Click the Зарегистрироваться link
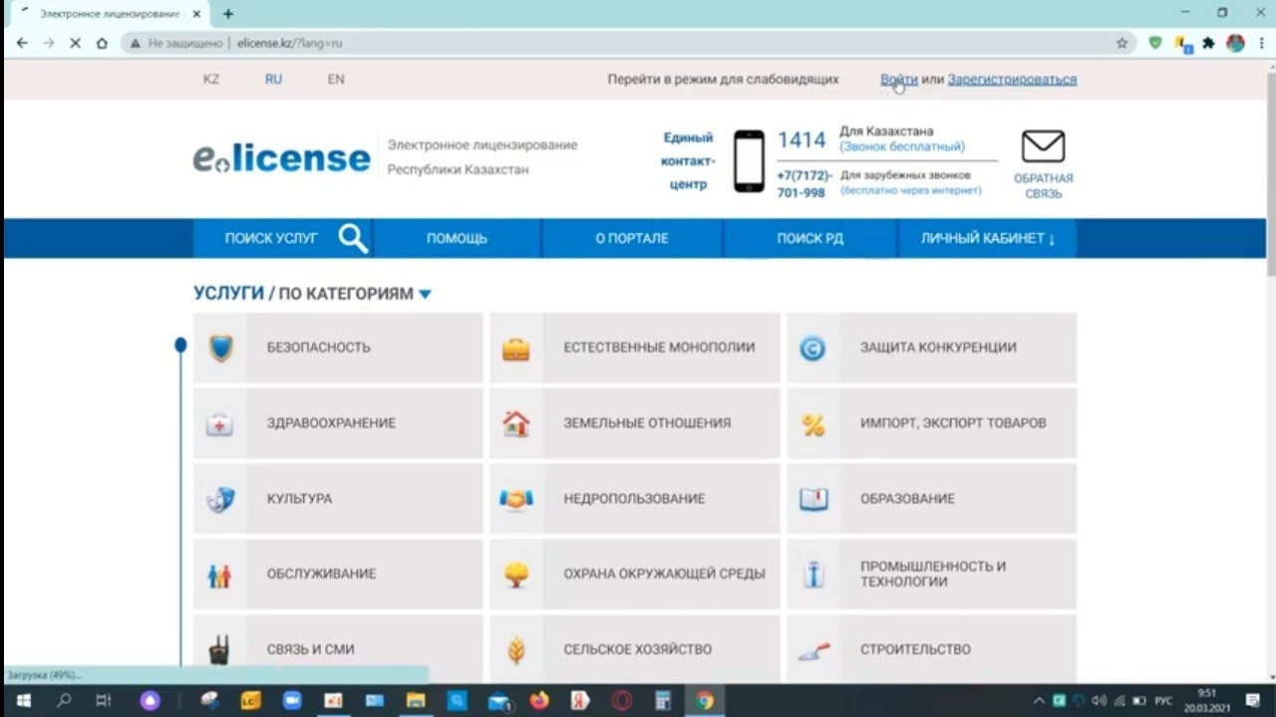1276x717 pixels. click(1012, 80)
